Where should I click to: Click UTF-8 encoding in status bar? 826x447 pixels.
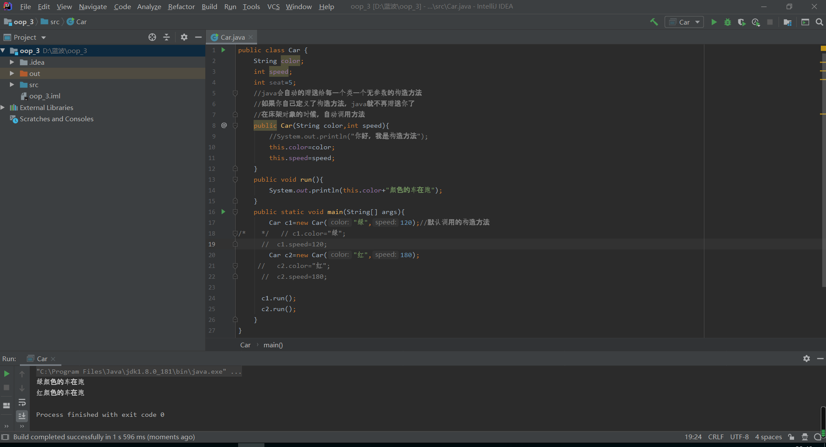(x=739, y=437)
